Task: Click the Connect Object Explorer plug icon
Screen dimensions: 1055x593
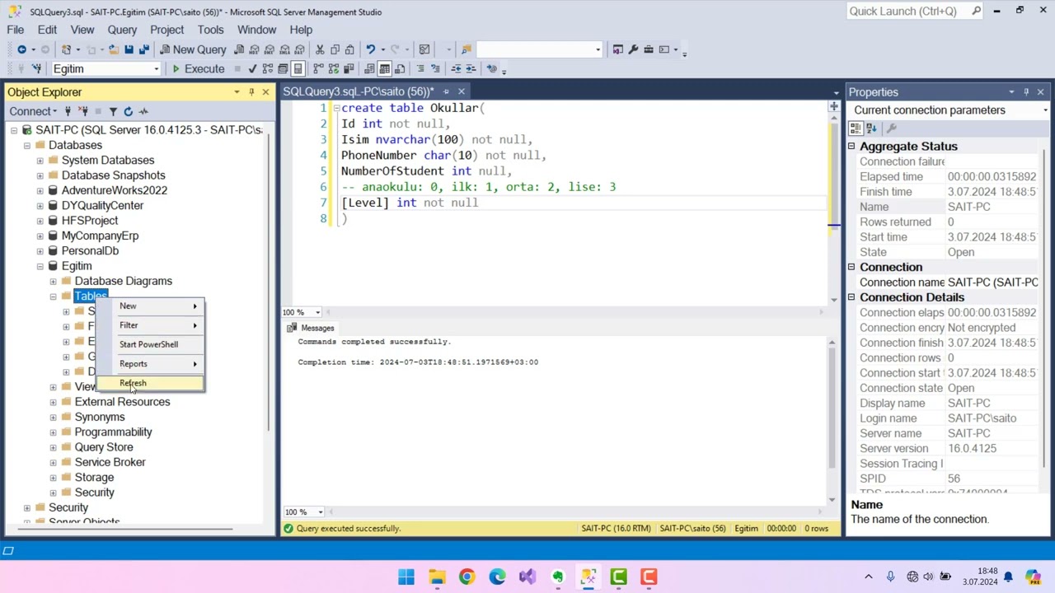Action: pyautogui.click(x=68, y=111)
